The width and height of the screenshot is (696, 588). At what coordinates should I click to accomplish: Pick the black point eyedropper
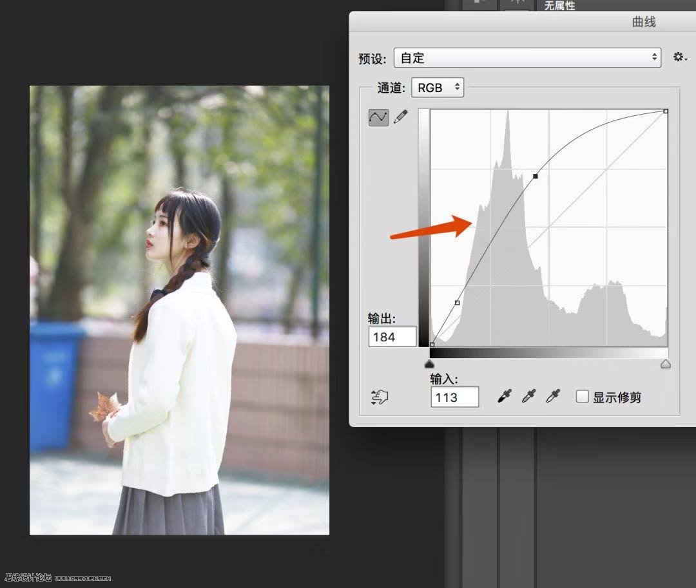pyautogui.click(x=504, y=397)
